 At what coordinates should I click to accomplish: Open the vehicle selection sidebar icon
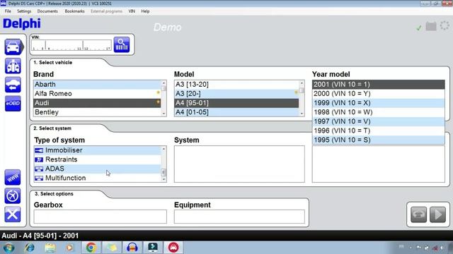tap(13, 47)
